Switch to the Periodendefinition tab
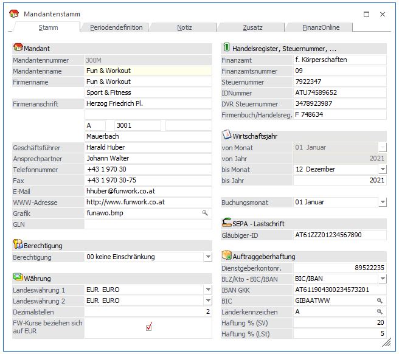This screenshot has width=399, height=354. click(x=116, y=27)
